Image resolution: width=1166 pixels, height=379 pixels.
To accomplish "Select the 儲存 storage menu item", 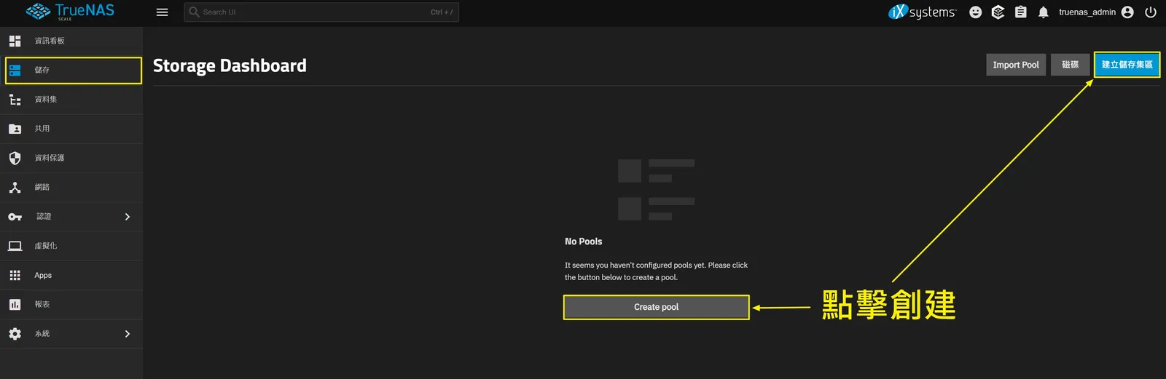I will pos(74,71).
